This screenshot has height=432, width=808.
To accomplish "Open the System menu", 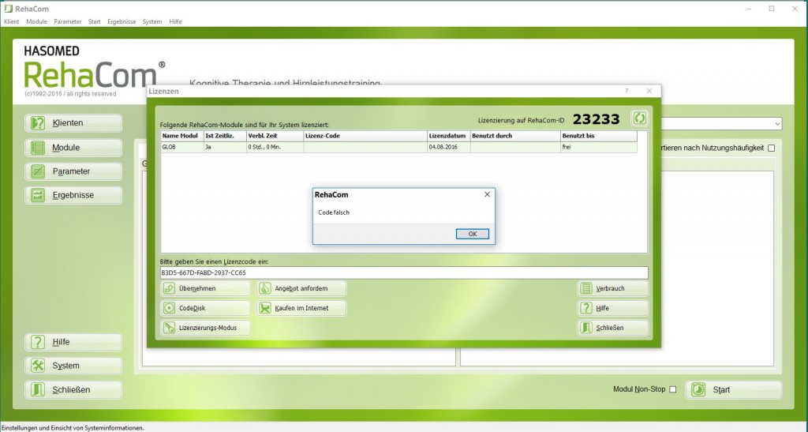I will click(152, 21).
